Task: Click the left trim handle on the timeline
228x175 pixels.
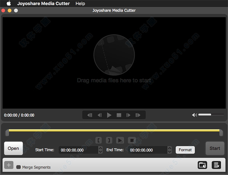Action: 7,133
